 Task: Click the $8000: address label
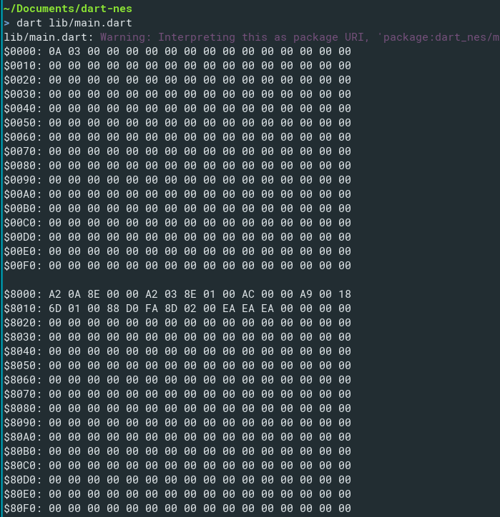[x=23, y=294]
